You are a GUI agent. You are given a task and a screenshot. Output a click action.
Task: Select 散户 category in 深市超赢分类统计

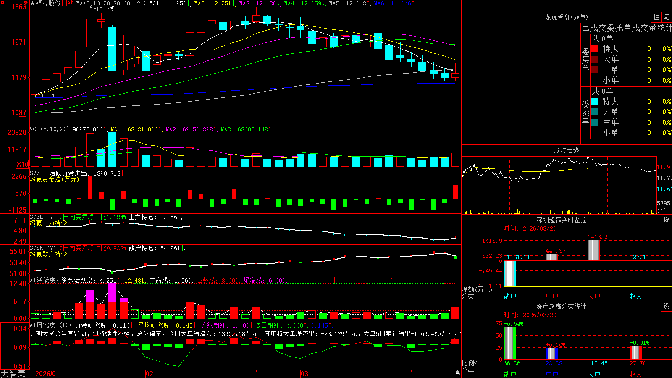(x=510, y=374)
